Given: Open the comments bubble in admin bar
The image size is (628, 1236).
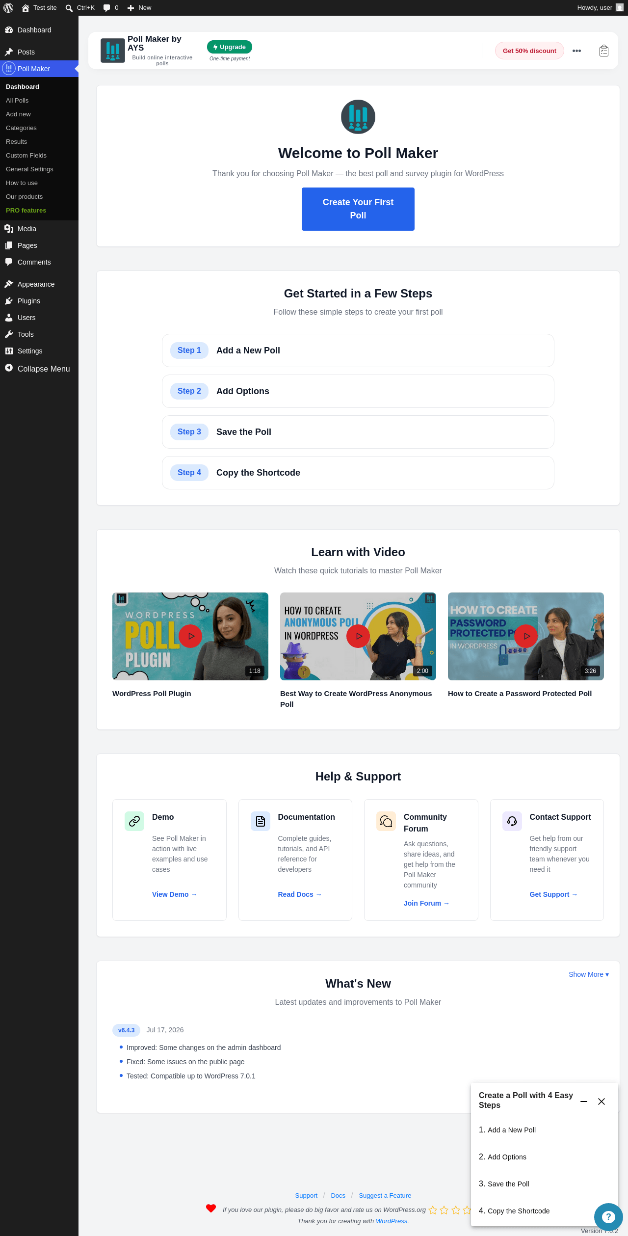Looking at the screenshot, I should [106, 8].
